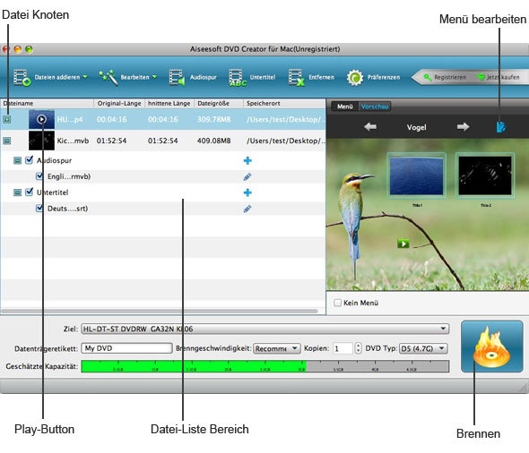Sort by the Speicherort column header
This screenshot has height=453, width=529.
284,103
